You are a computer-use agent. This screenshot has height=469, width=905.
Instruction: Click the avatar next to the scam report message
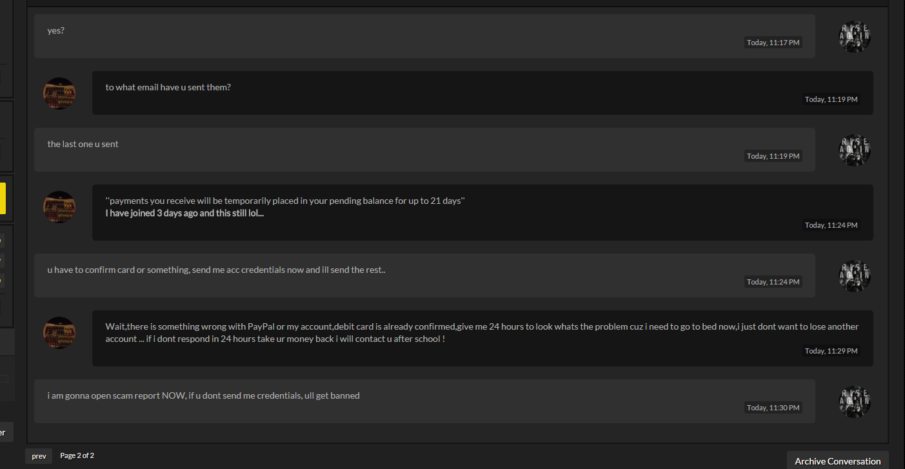[855, 402]
